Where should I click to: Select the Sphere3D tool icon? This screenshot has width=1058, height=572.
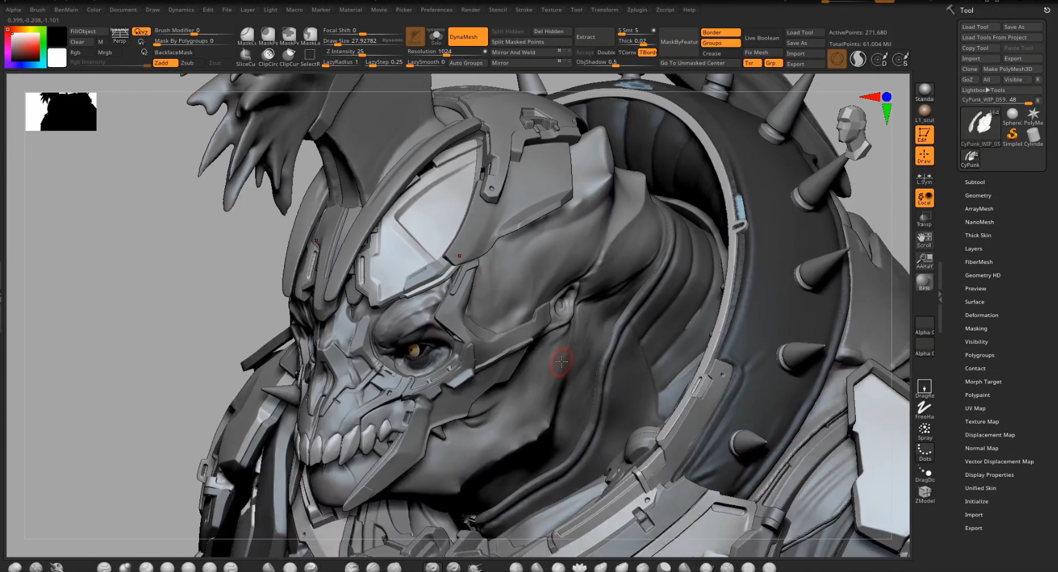[x=1012, y=116]
